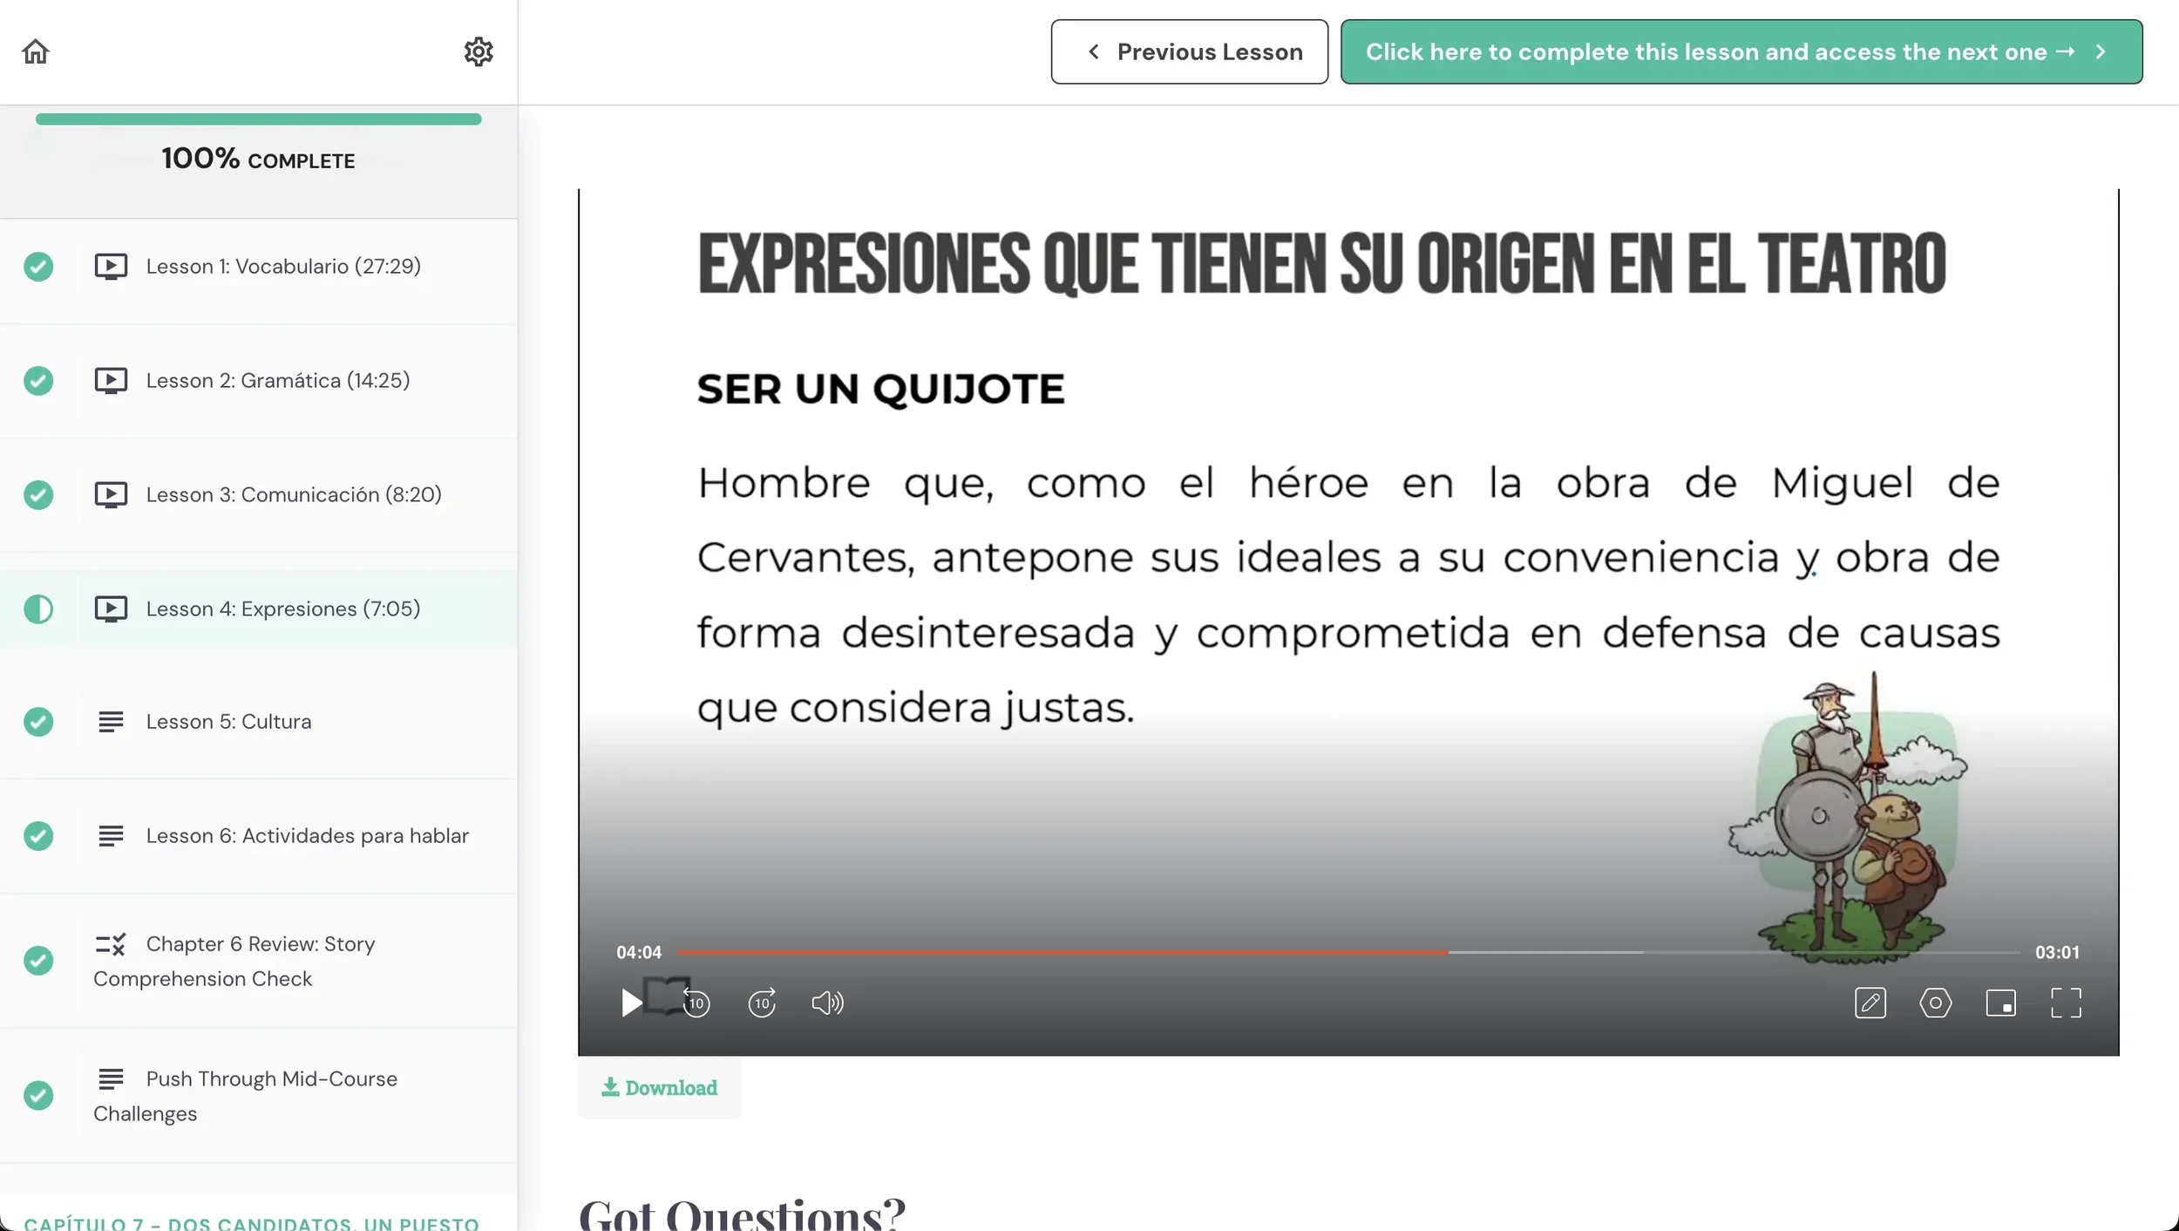Enable picture-in-picture mode
Image resolution: width=2179 pixels, height=1231 pixels.
(x=2001, y=1003)
